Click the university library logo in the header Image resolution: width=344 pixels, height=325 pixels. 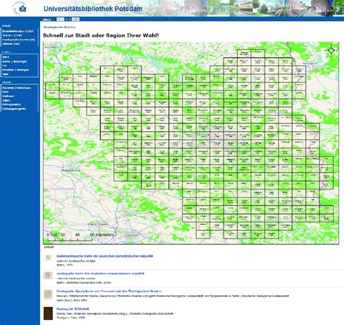[20, 9]
